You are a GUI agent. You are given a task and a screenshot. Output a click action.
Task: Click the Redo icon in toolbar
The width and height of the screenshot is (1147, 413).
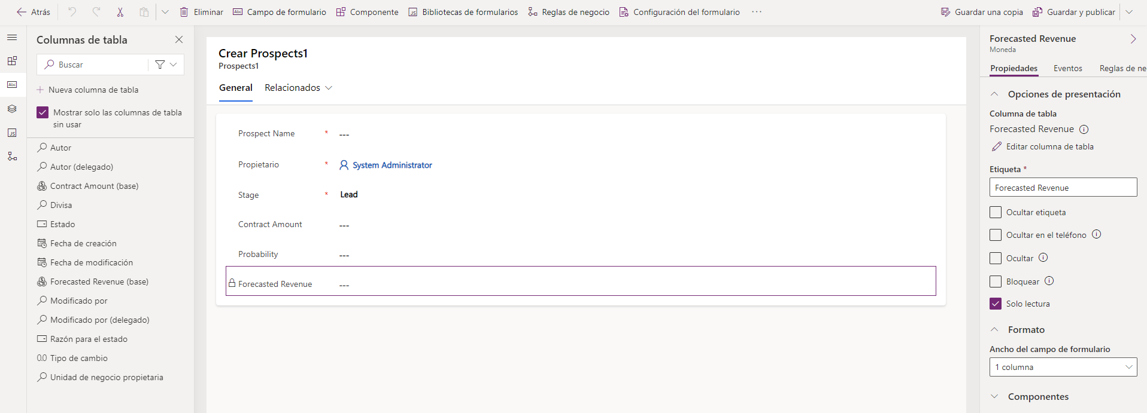tap(96, 12)
